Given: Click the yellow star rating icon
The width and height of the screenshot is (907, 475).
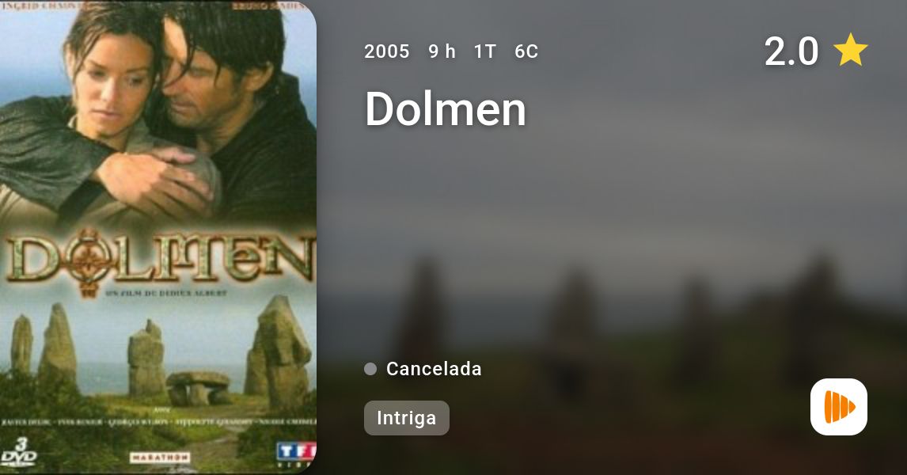Looking at the screenshot, I should point(850,50).
